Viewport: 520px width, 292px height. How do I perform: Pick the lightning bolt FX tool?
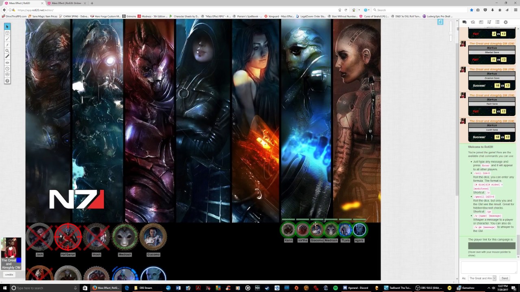click(x=7, y=45)
